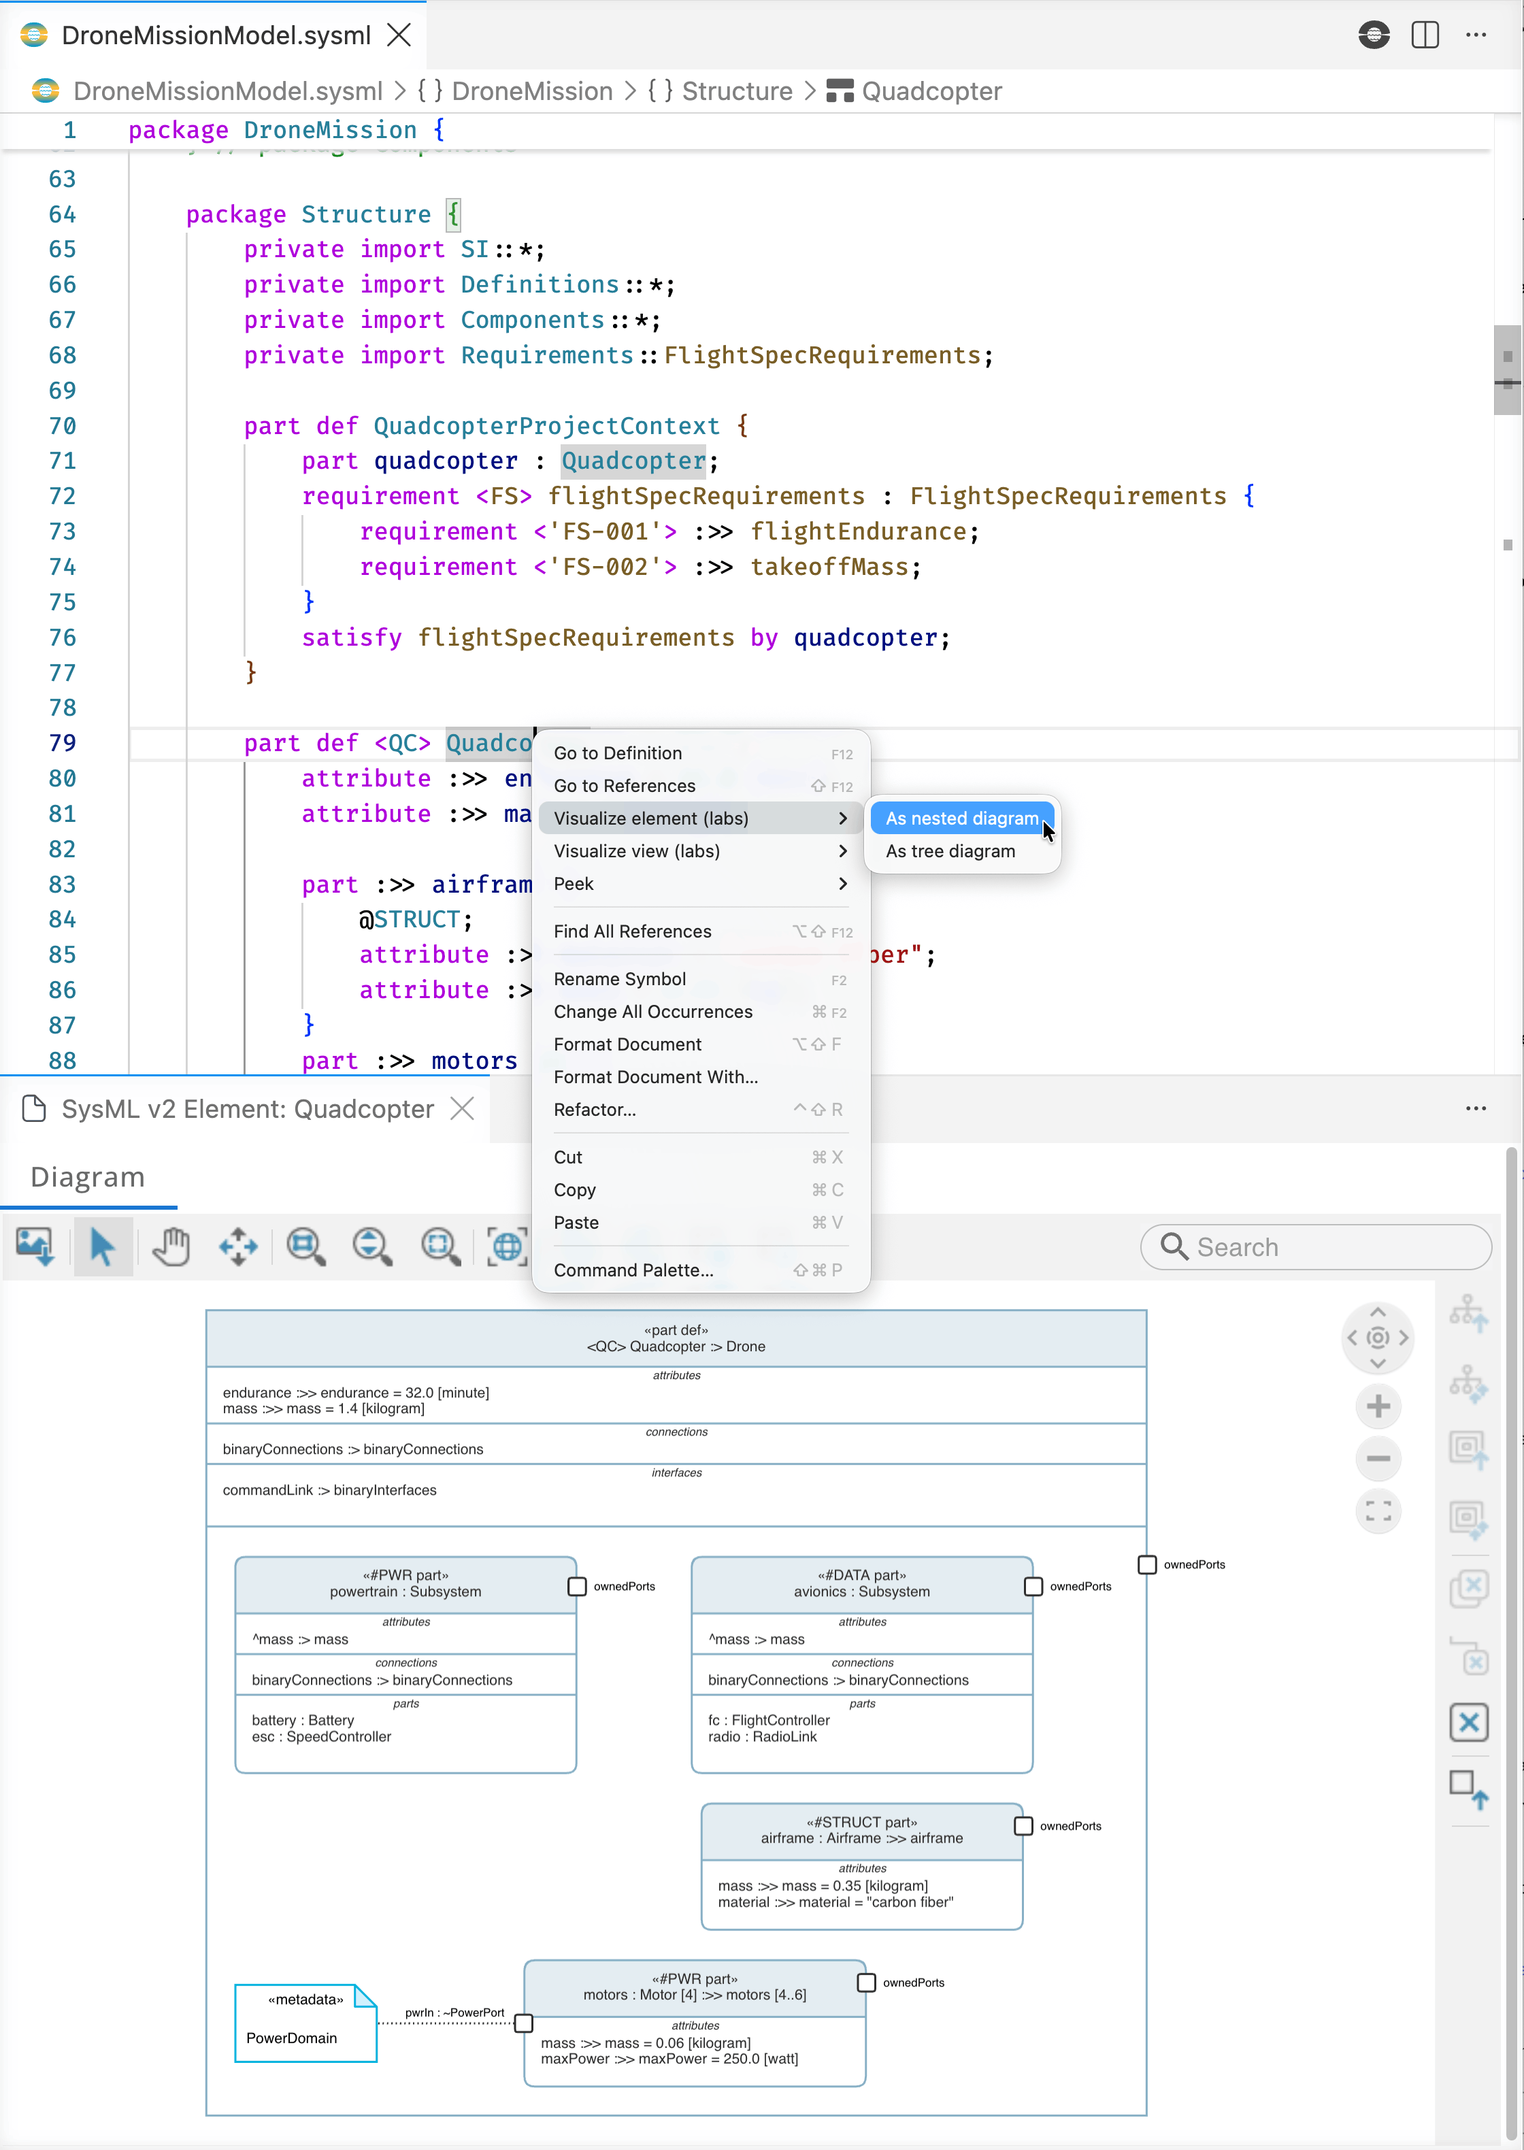Select Go to Definition in context menu
This screenshot has height=2150, width=1524.
pos(701,754)
